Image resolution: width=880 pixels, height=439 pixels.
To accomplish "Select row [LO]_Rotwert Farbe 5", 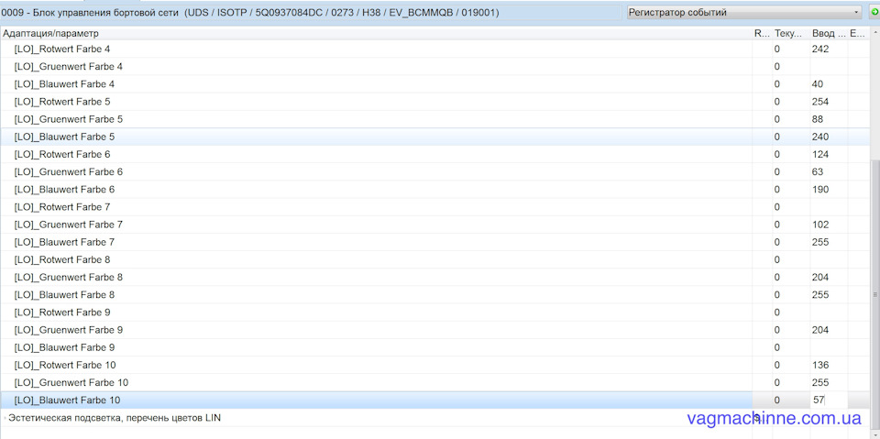I will (434, 102).
